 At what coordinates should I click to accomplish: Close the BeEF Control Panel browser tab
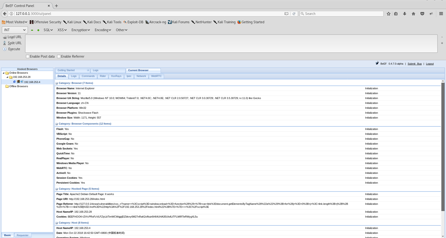(x=49, y=6)
